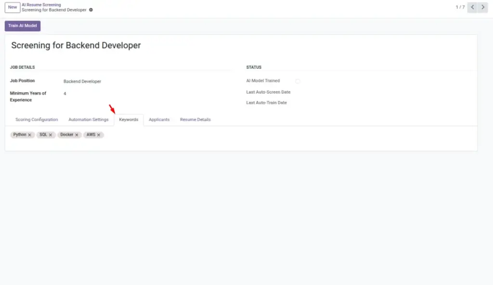Go to the previous record arrow
Screen dimensions: 493x285
pos(472,7)
